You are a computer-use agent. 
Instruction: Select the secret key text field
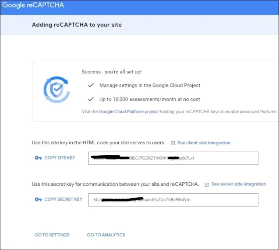coord(173,200)
